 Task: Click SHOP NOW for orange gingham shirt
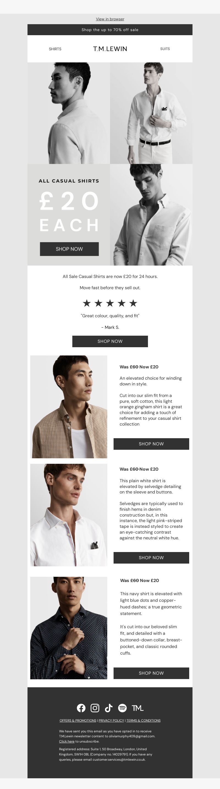[x=151, y=444]
